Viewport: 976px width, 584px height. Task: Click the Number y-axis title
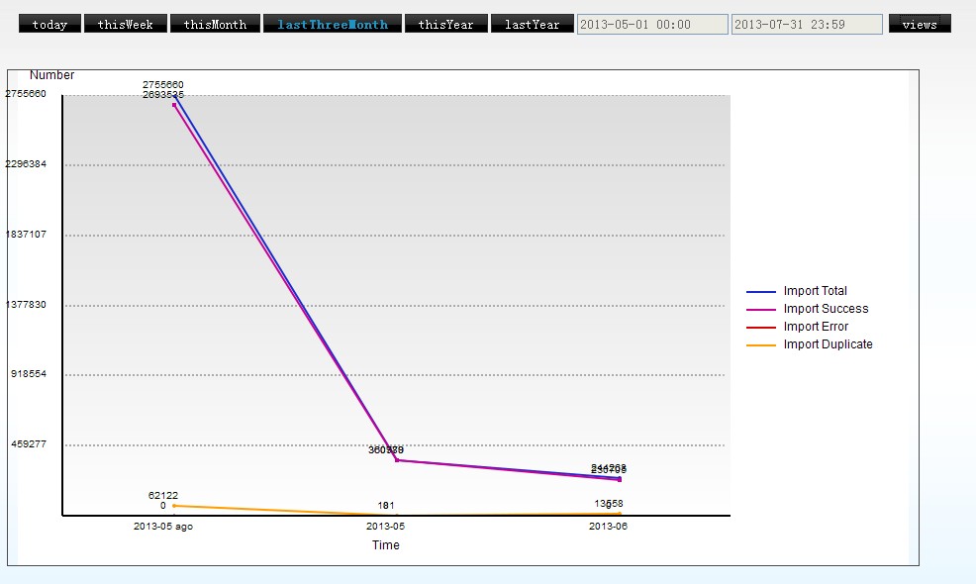pos(51,75)
